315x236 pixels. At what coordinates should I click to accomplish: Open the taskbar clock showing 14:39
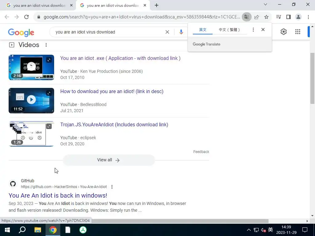click(286, 230)
